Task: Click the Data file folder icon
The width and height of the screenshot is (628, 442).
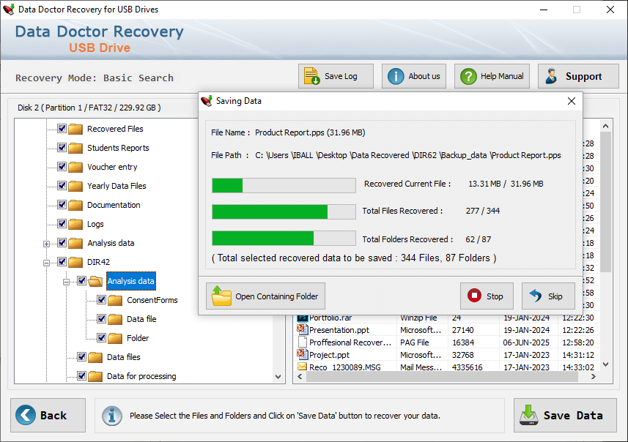Action: (x=115, y=319)
